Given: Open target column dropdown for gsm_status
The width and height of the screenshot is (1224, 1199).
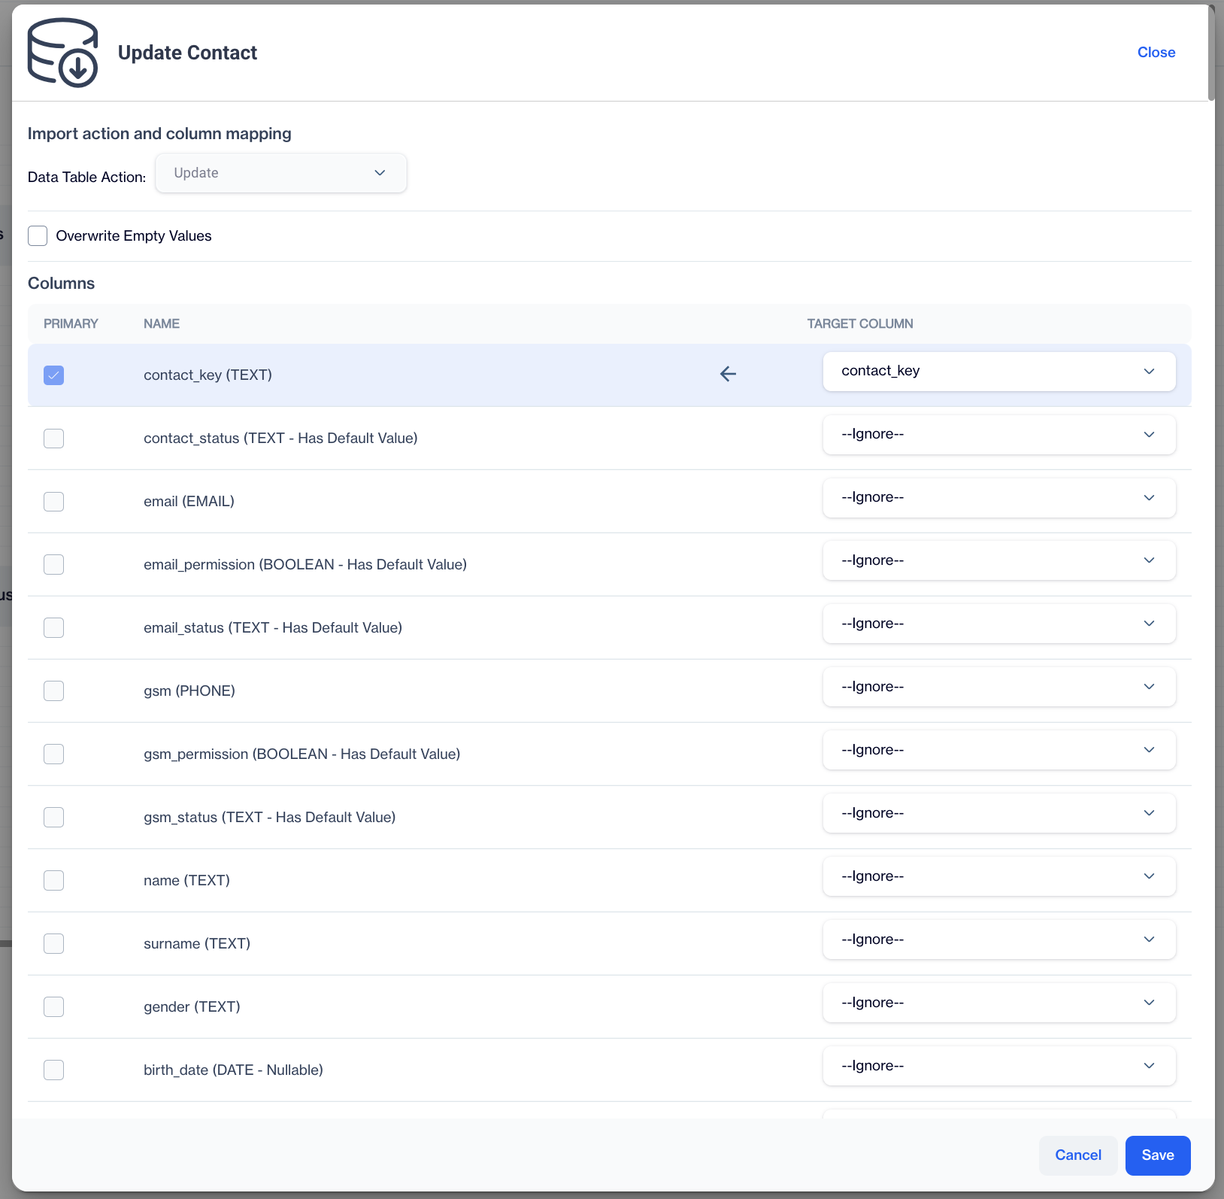Looking at the screenshot, I should point(999,813).
